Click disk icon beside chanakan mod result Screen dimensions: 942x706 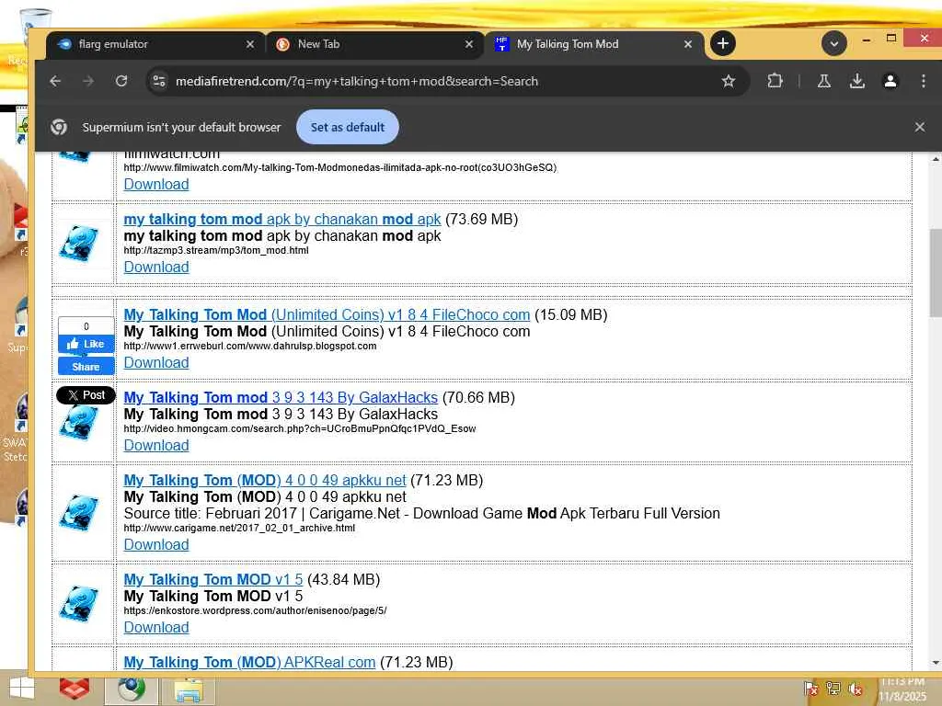79,244
